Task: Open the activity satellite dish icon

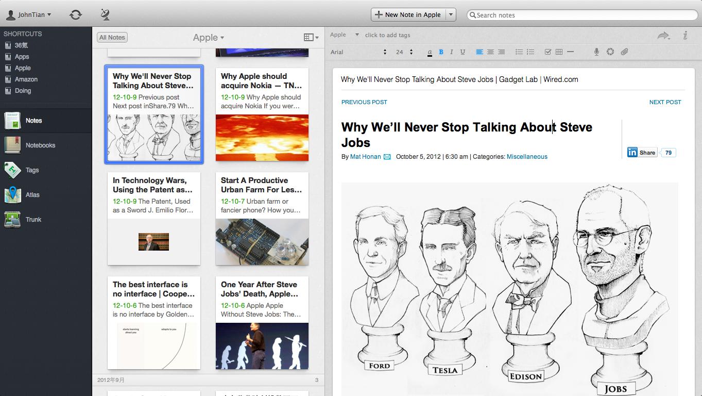Action: [105, 14]
